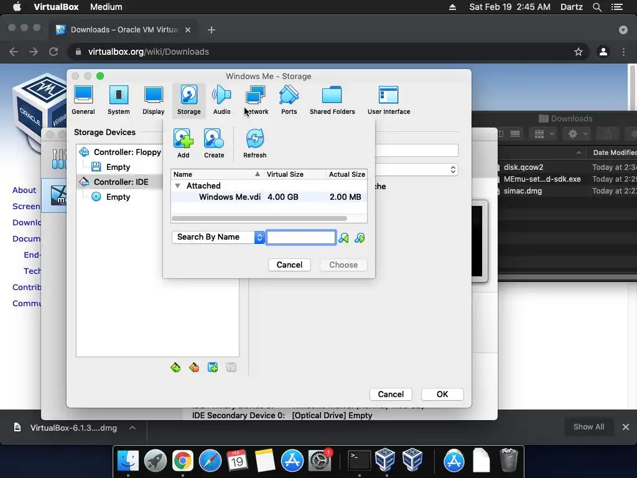The image size is (637, 478).
Task: Open Ports settings tab icon
Action: click(x=289, y=95)
